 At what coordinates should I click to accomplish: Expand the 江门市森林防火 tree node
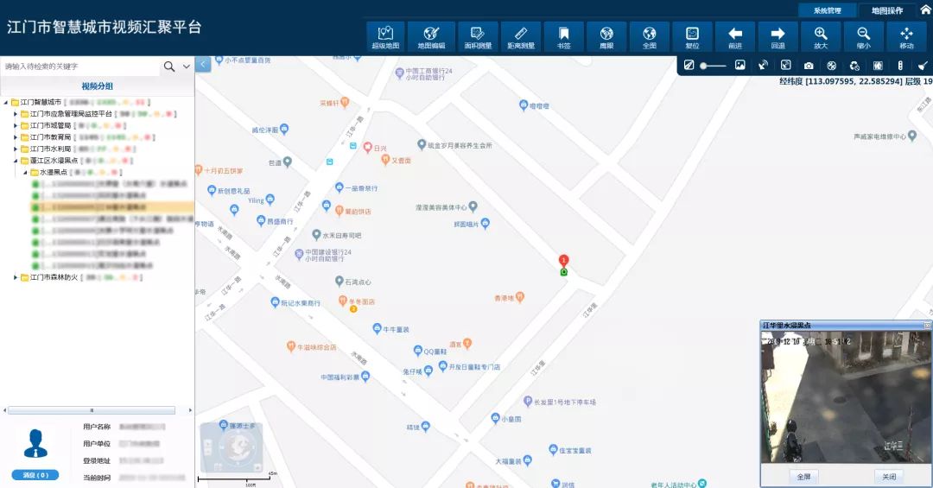[x=16, y=277]
